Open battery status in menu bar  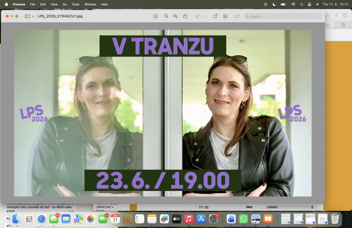point(284,4)
